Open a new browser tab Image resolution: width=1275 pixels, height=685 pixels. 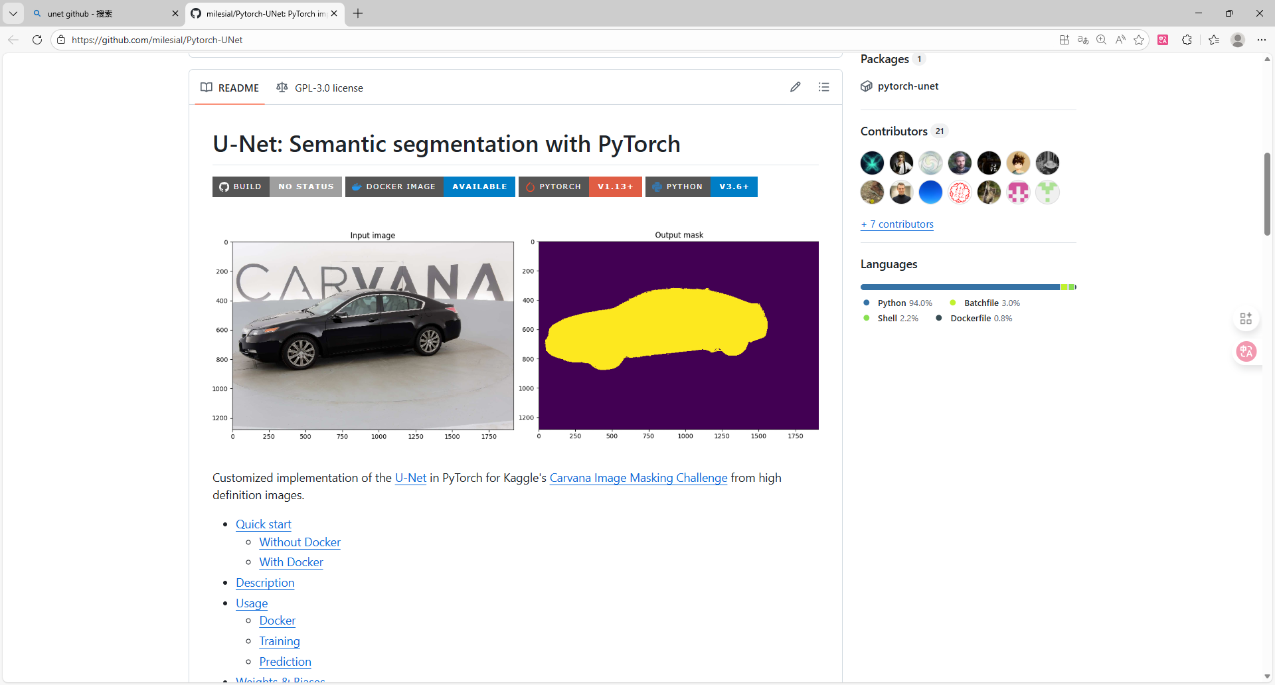coord(358,13)
